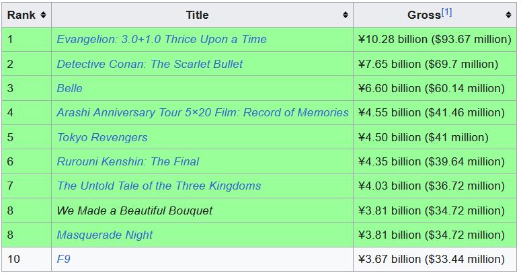Open the F9 film link
Viewport: 521px width, 273px height.
pos(63,259)
